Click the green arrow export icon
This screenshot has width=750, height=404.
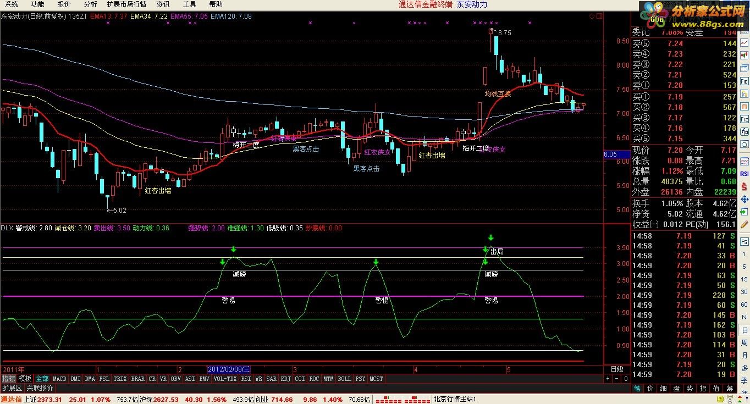[x=744, y=212]
